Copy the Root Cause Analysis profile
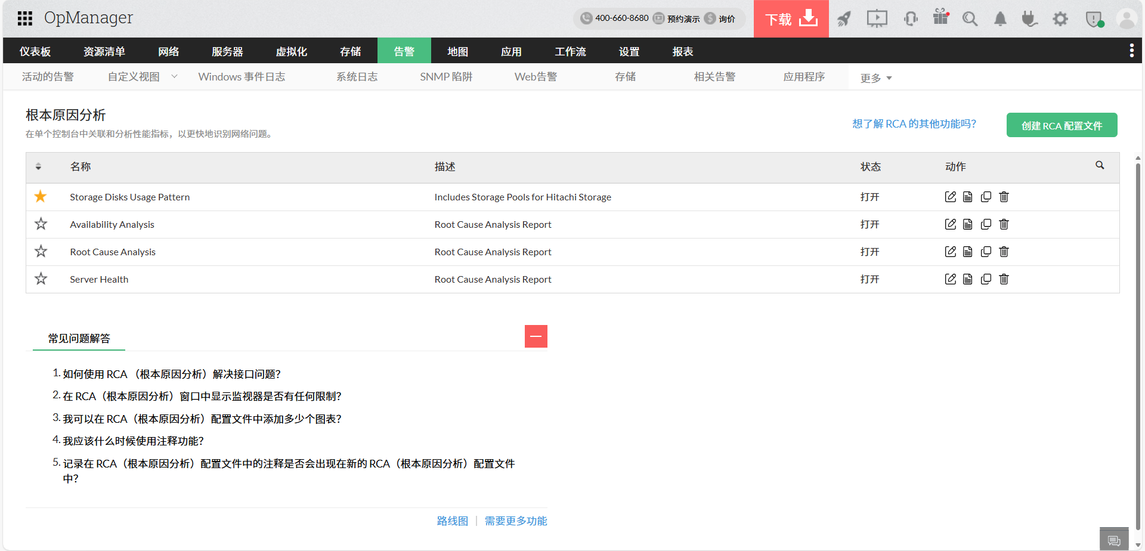The height and width of the screenshot is (551, 1145). (986, 252)
